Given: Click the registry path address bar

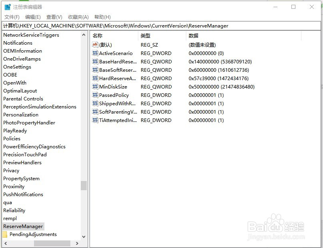Looking at the screenshot, I should (x=161, y=26).
